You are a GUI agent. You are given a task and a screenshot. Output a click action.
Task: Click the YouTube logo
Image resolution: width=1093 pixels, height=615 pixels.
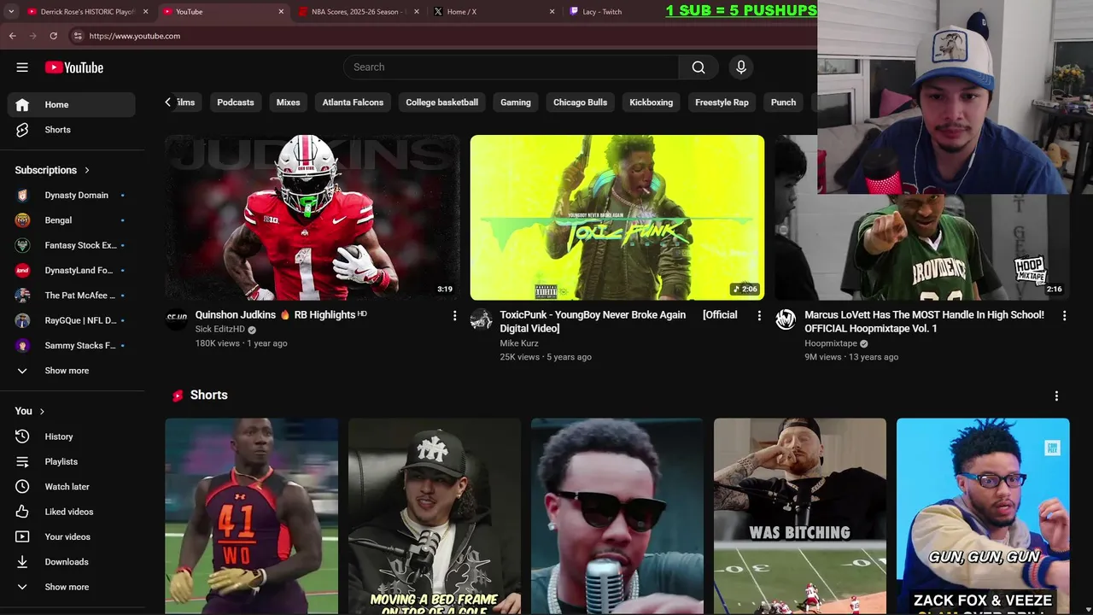[x=74, y=67]
